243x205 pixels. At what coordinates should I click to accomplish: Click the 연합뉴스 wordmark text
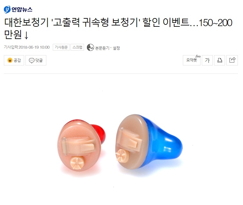22,9
